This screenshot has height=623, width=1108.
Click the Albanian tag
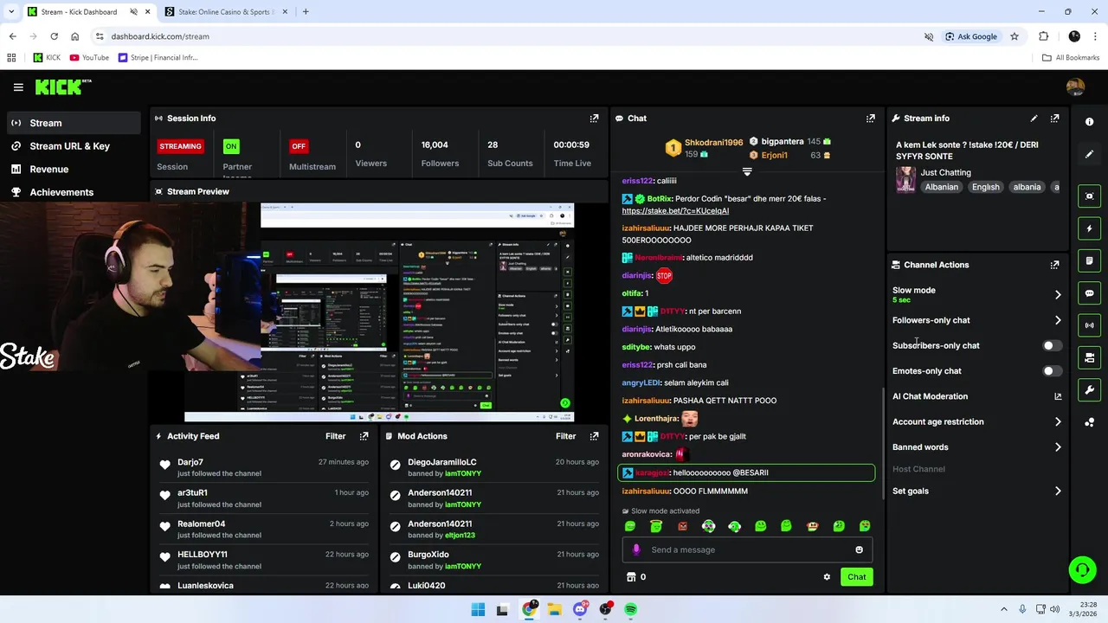pos(942,187)
